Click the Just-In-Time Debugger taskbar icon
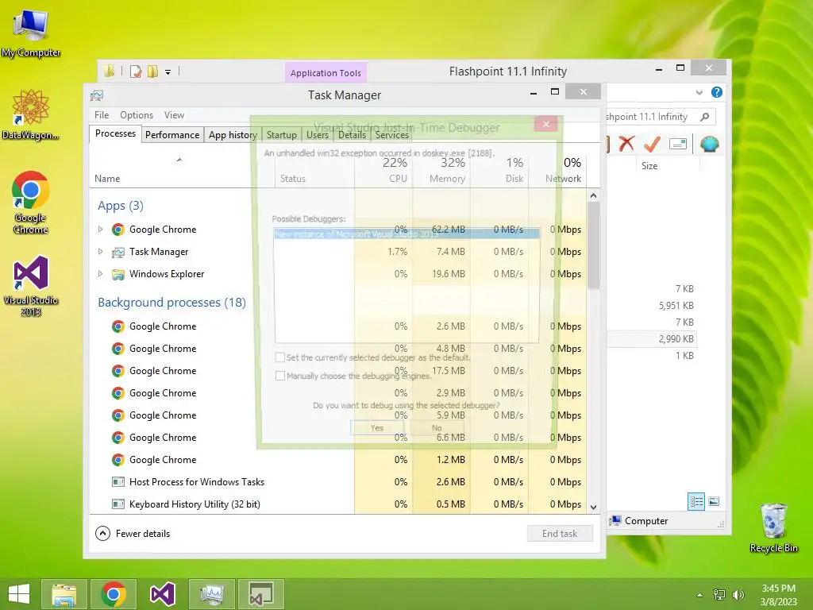 coord(260,594)
